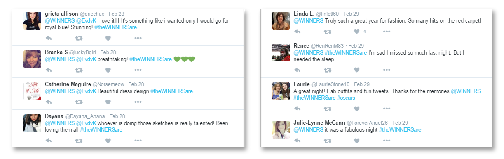Open more options on Laurie's tweet
Screen dimensions: 504x159
[x=387, y=109]
